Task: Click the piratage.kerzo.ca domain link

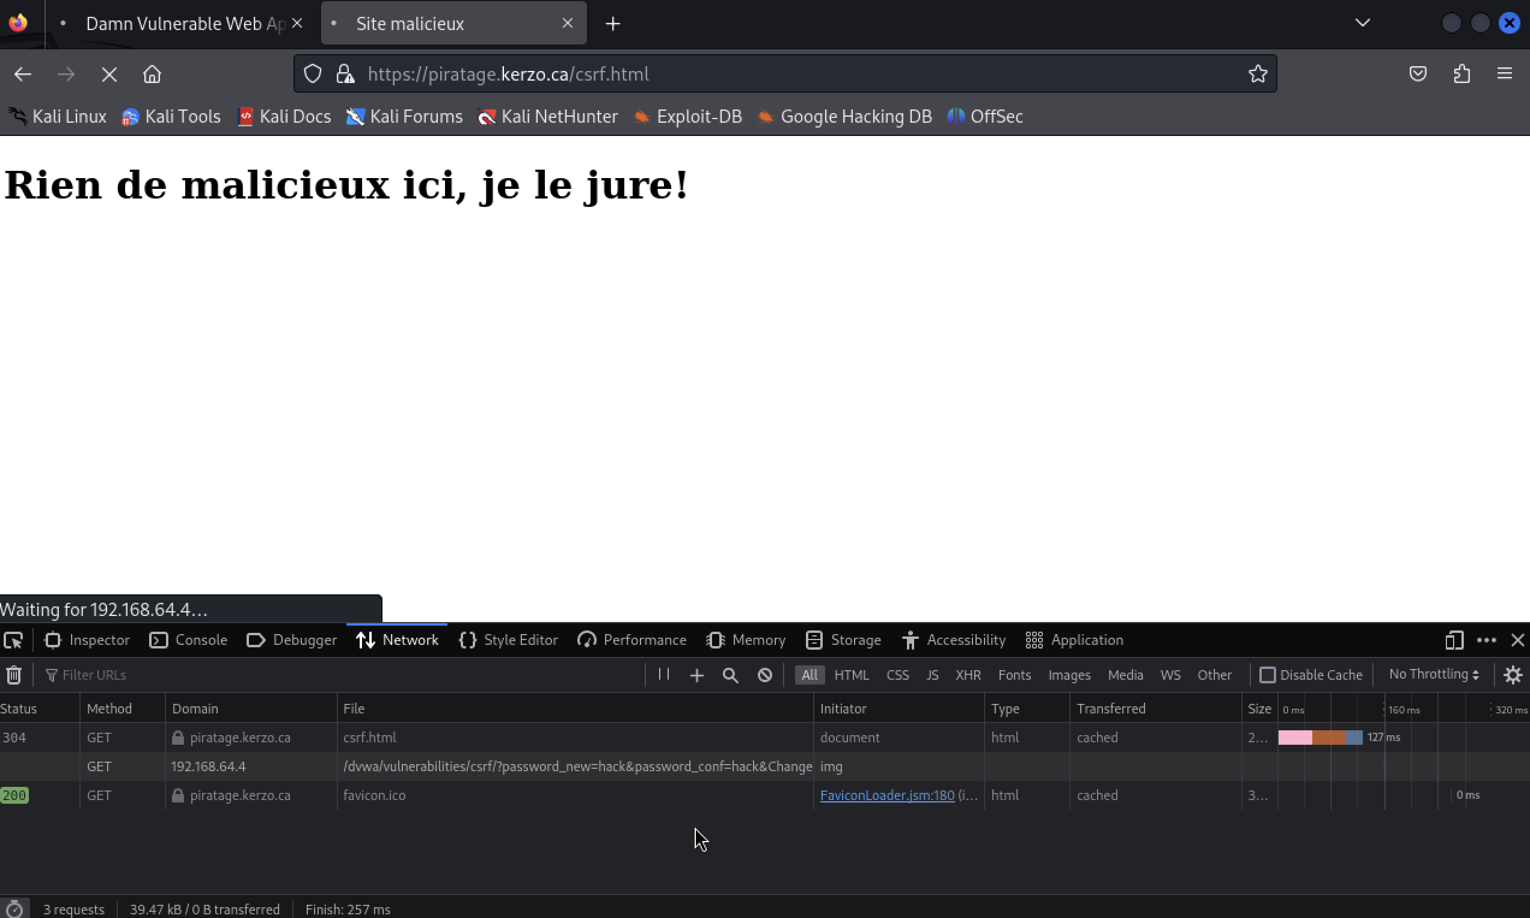Action: pos(239,736)
